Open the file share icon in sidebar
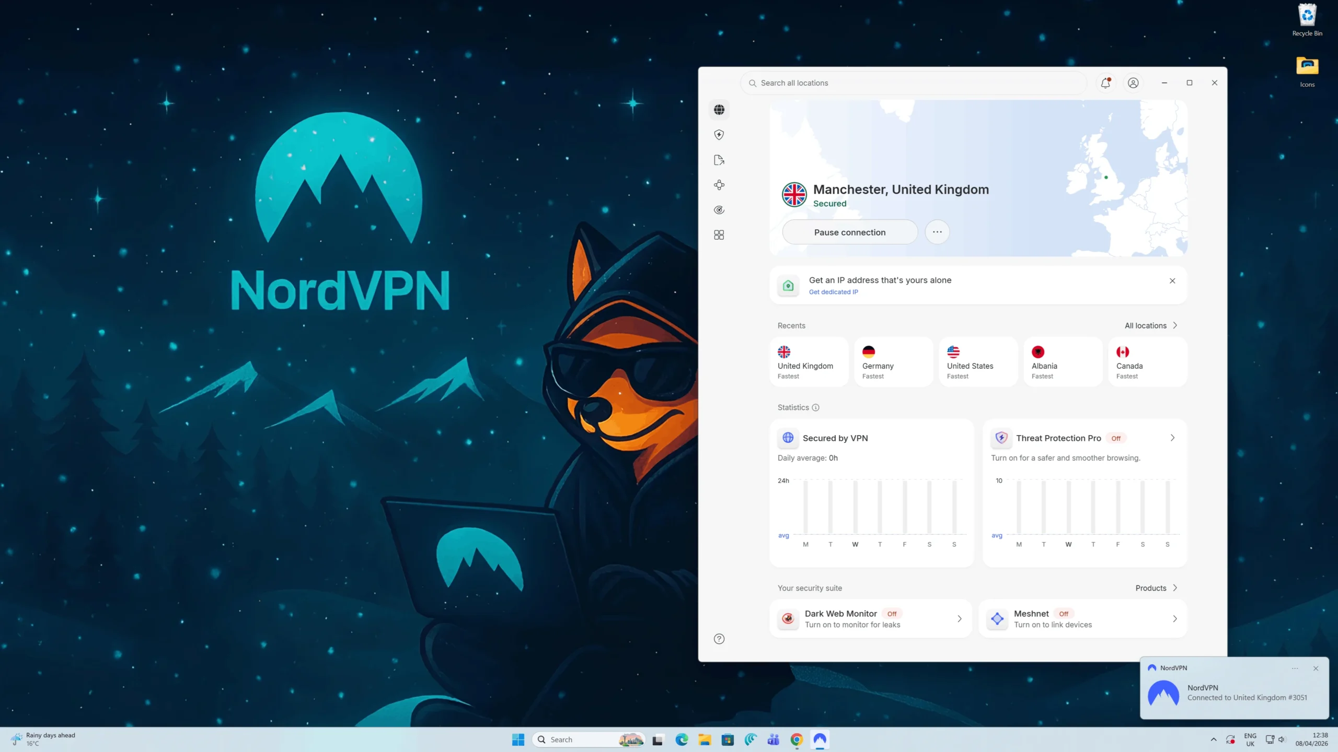Image resolution: width=1338 pixels, height=752 pixels. coord(719,160)
